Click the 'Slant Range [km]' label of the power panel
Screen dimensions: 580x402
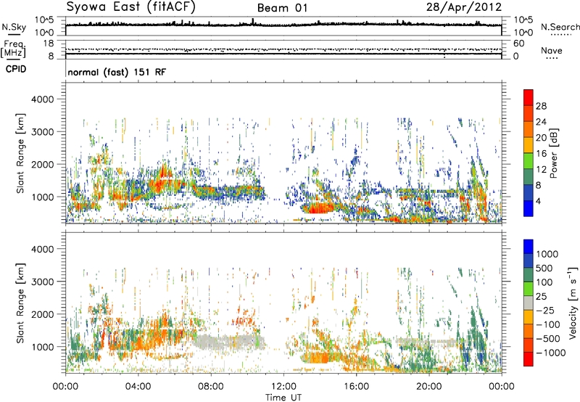(x=20, y=153)
